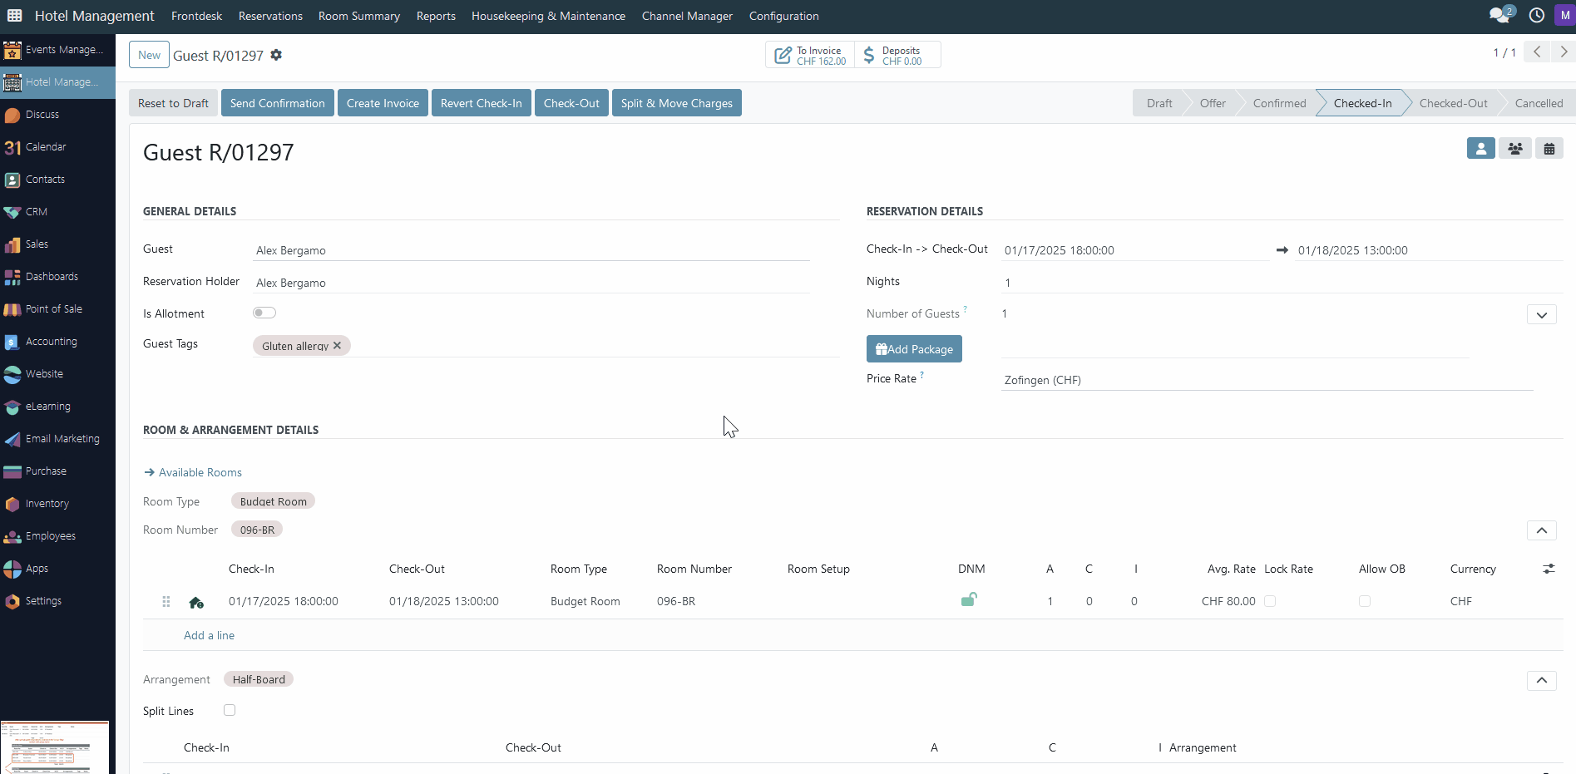Remove the Gluten allergy tag
Viewport: 1576px width, 774px height.
pyautogui.click(x=337, y=346)
